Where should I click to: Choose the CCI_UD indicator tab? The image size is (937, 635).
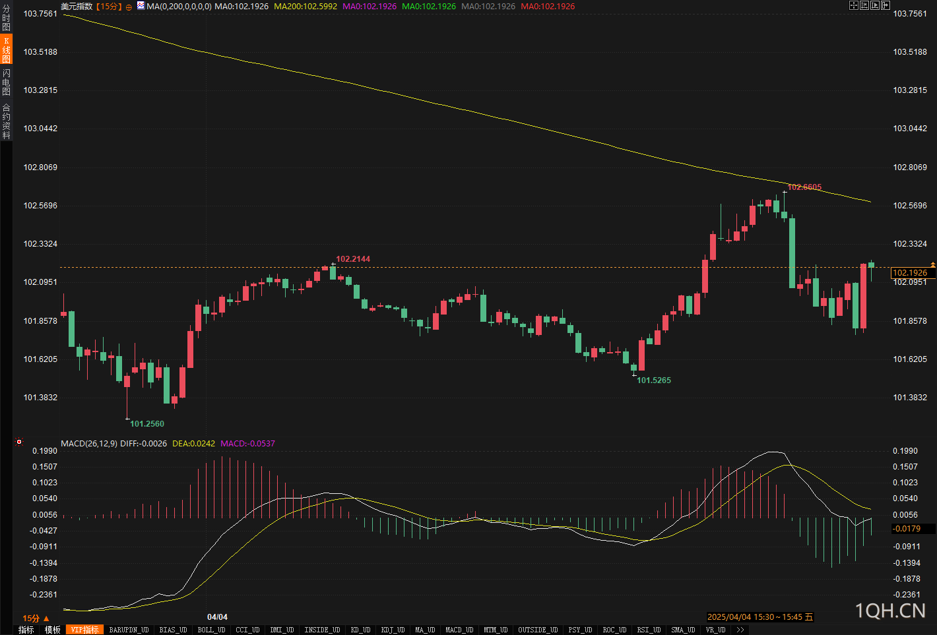point(247,630)
